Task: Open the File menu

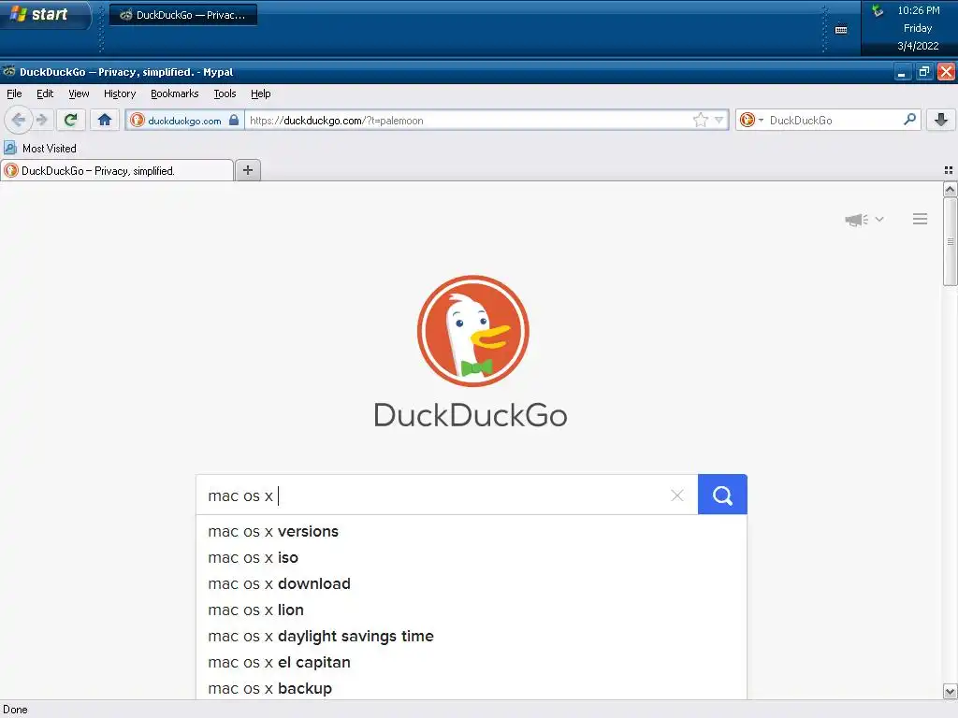Action: pos(14,93)
